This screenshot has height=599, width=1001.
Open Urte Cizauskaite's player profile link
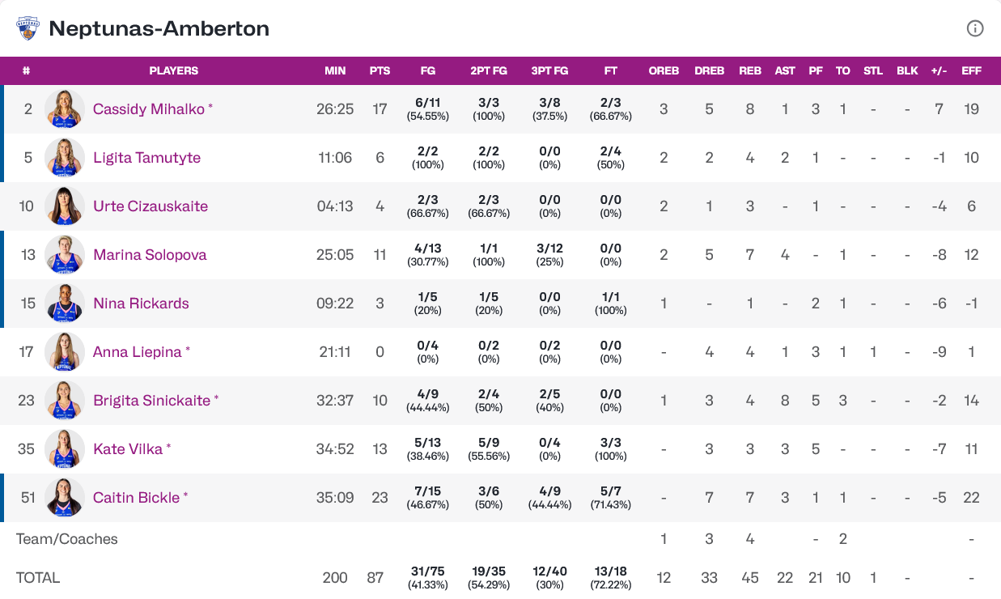[151, 206]
